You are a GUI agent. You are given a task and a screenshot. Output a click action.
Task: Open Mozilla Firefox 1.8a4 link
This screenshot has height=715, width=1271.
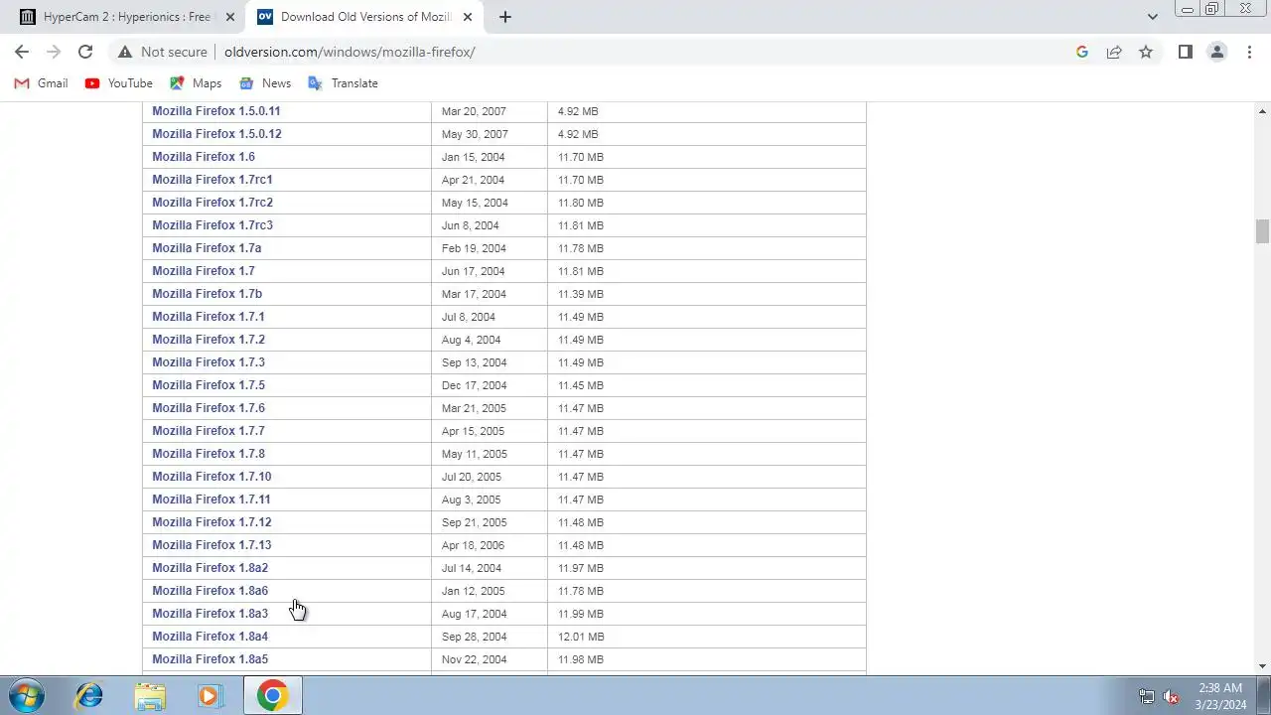point(211,637)
